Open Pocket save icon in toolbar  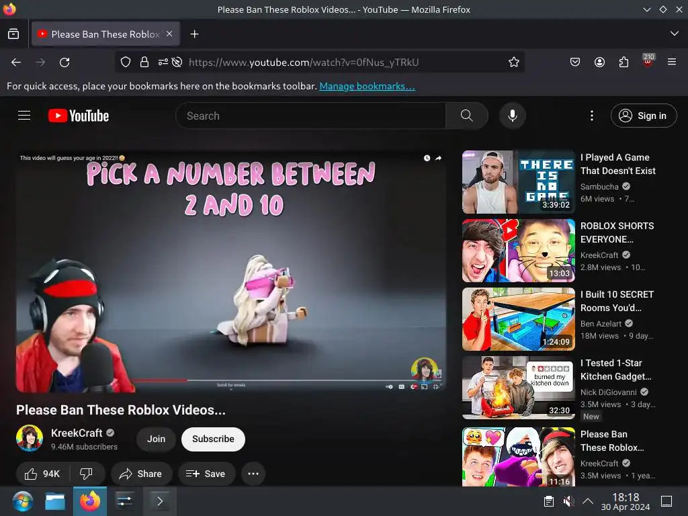click(x=575, y=62)
